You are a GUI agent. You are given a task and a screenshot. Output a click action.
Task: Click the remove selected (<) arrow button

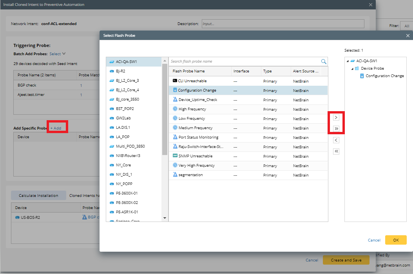tap(336, 140)
